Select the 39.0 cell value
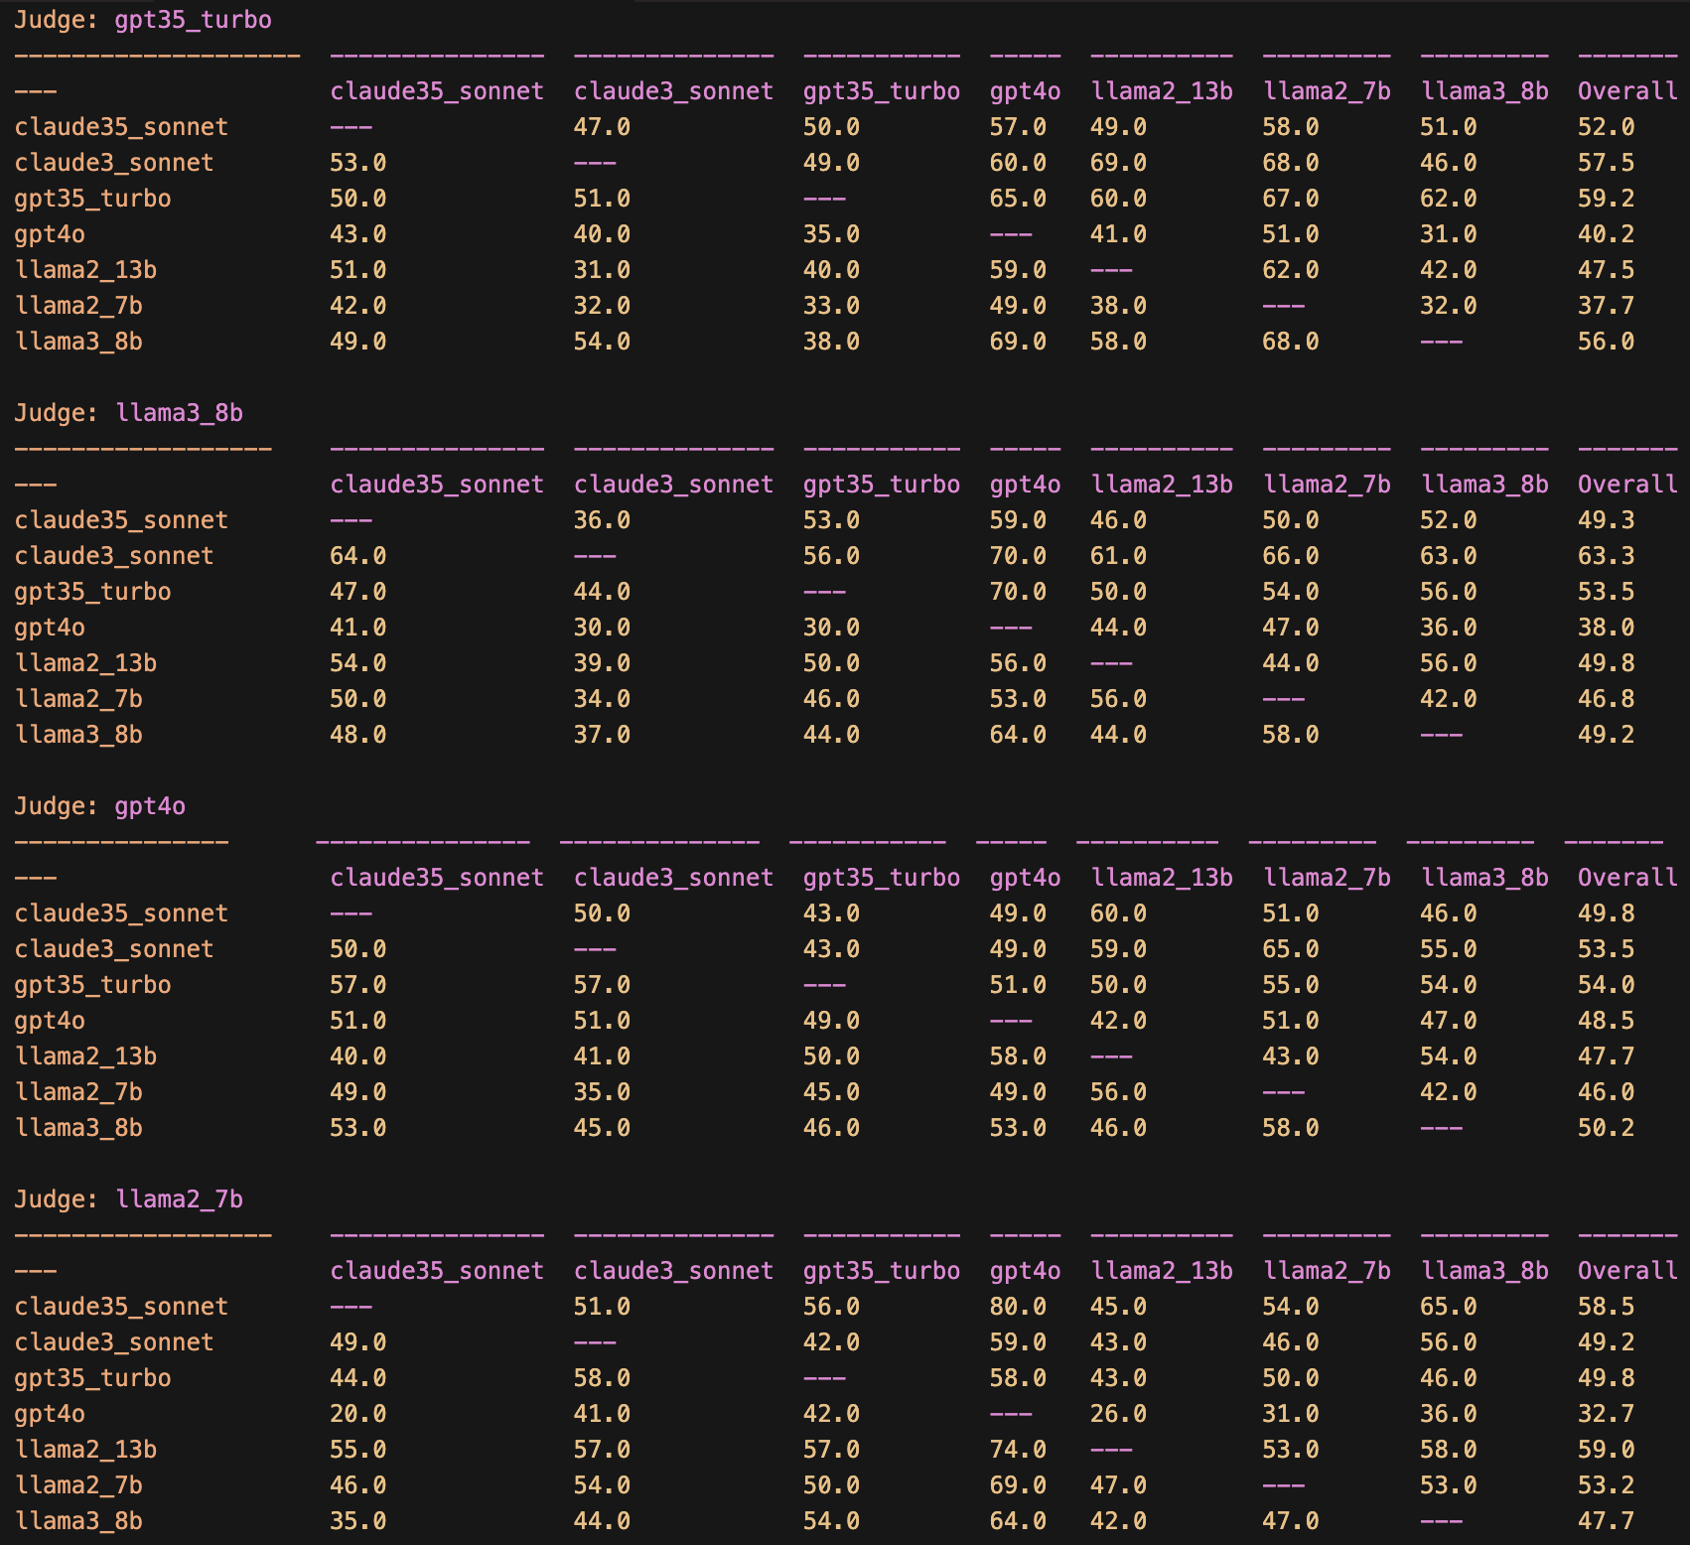The image size is (1690, 1545). click(x=602, y=663)
